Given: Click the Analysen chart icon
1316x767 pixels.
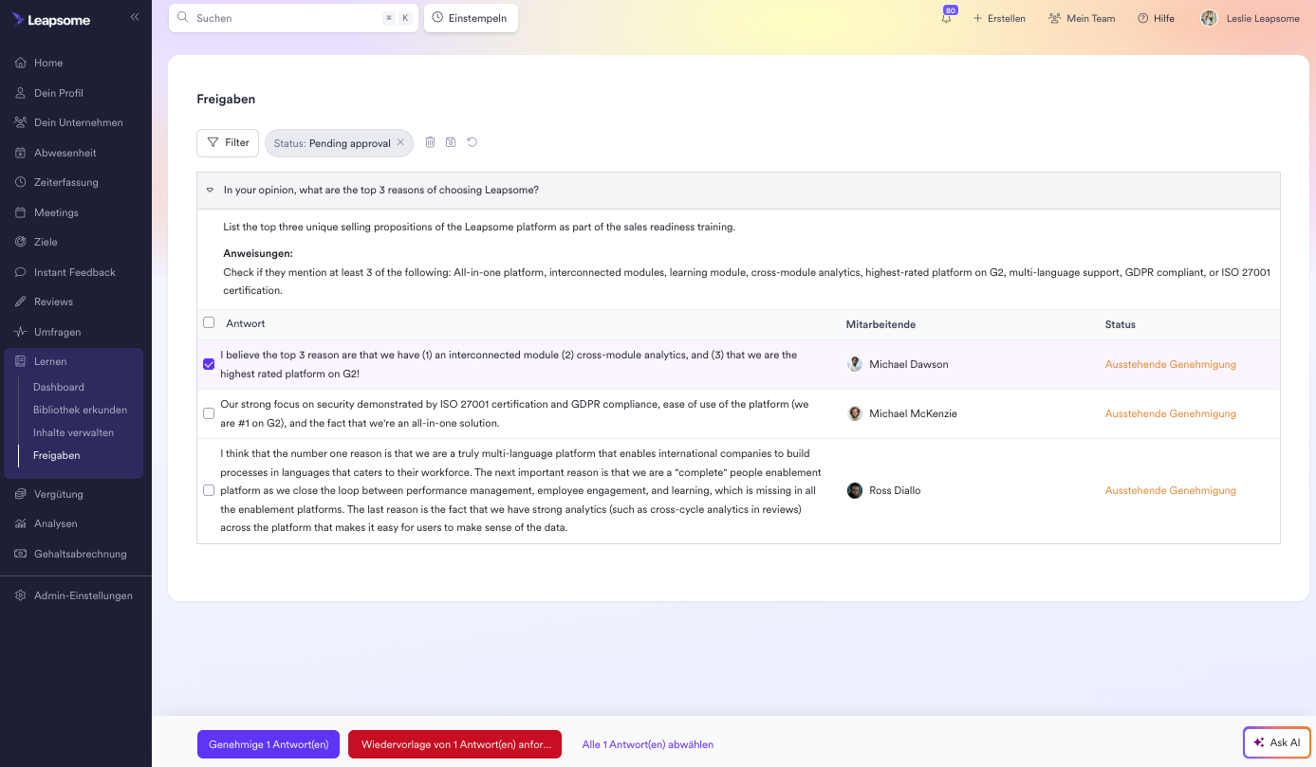Looking at the screenshot, I should coord(21,523).
